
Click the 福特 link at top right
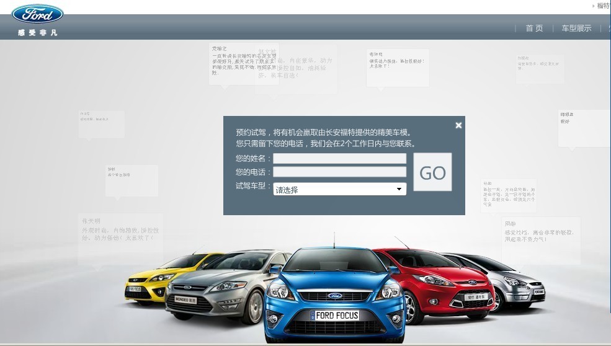(x=603, y=6)
